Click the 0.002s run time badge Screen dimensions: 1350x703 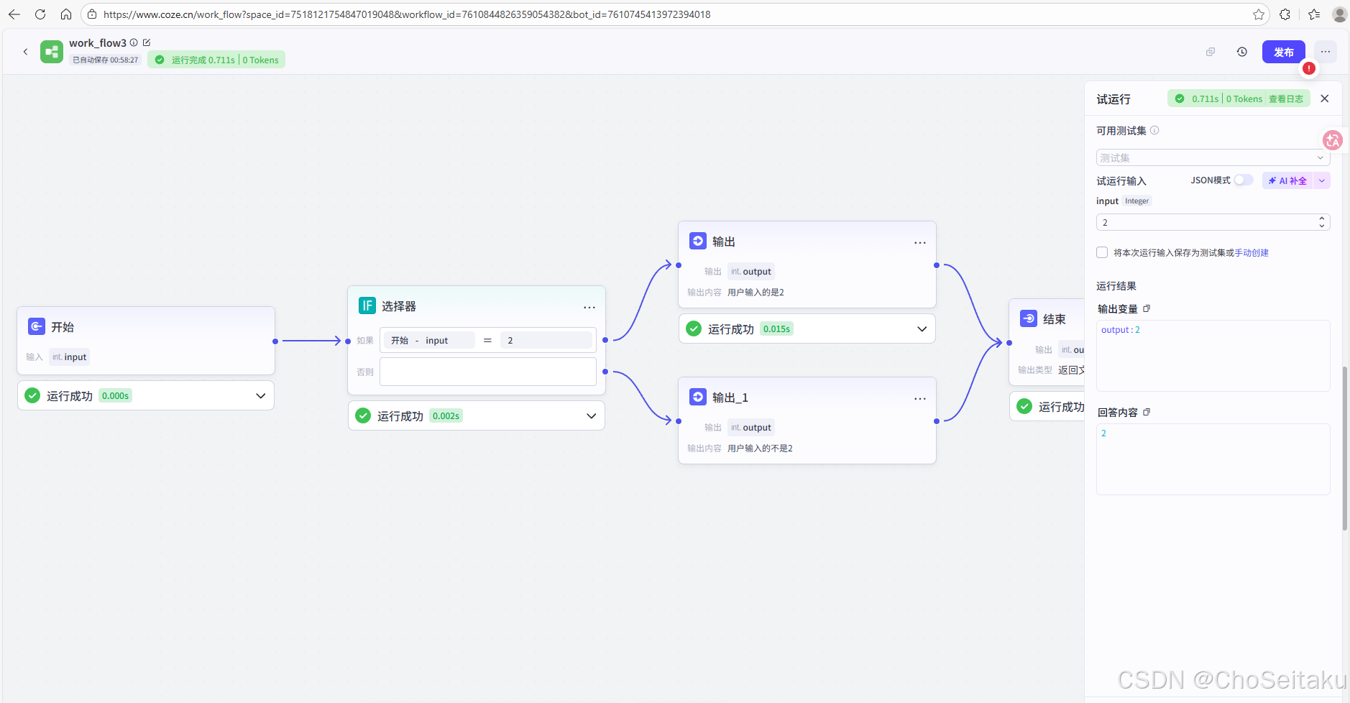(x=446, y=415)
